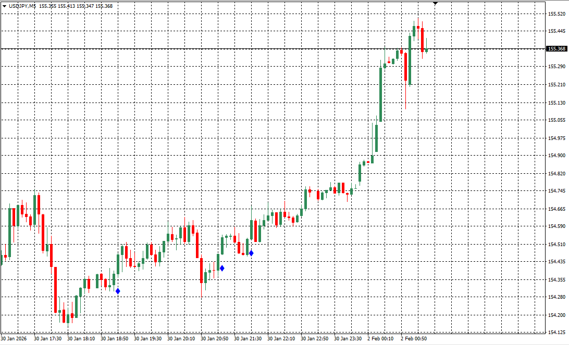Click the 154.200 price axis label

pos(556,315)
